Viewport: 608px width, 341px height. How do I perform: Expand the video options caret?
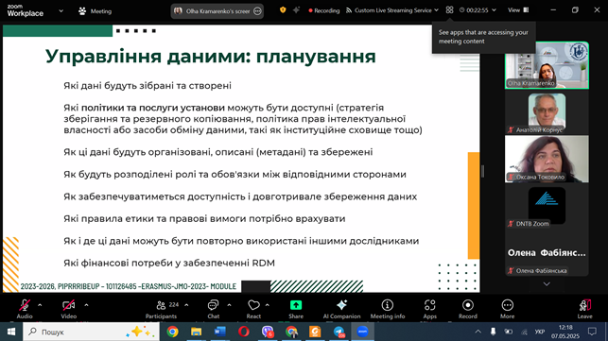pos(86,305)
